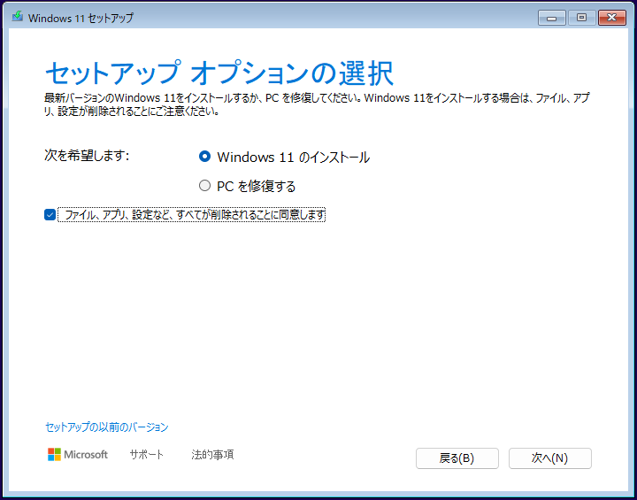Uncheck the agreement checkbox for deleting everything
This screenshot has height=500, width=637.
click(50, 214)
